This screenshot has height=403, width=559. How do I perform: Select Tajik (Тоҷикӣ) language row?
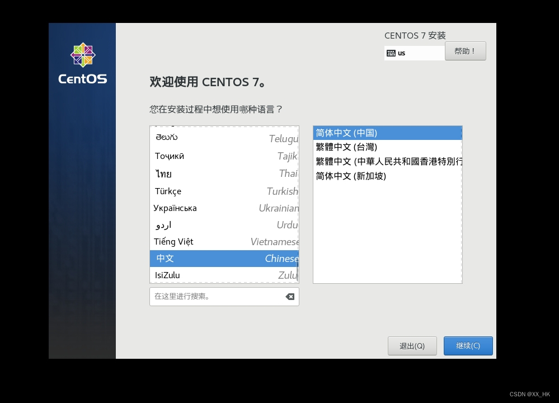coord(224,156)
